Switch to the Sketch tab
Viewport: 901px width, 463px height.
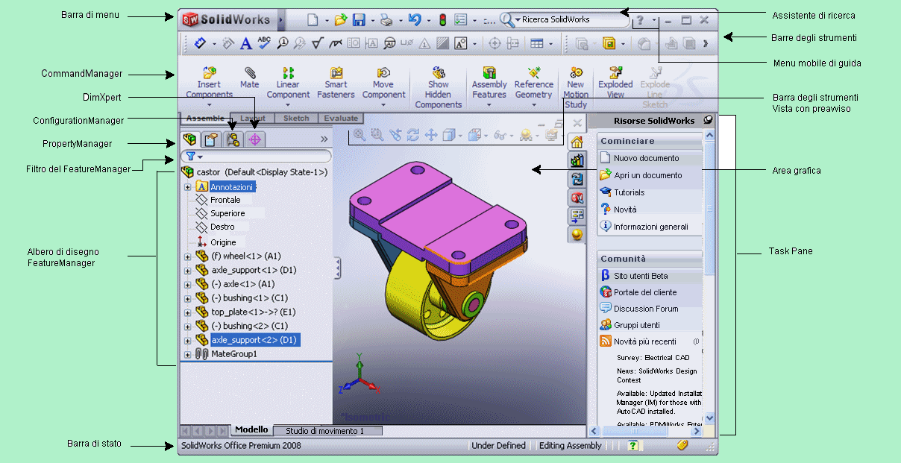(297, 119)
